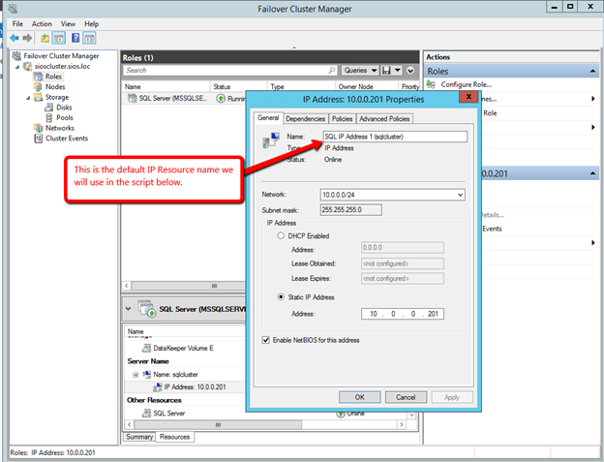604x462 pixels.
Task: Select the Nodes icon in tree
Action: [38, 85]
